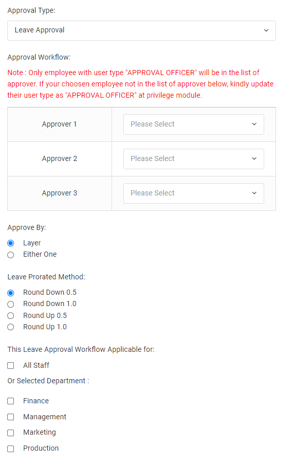
Task: Check the All Staff checkbox
Action: pyautogui.click(x=11, y=366)
